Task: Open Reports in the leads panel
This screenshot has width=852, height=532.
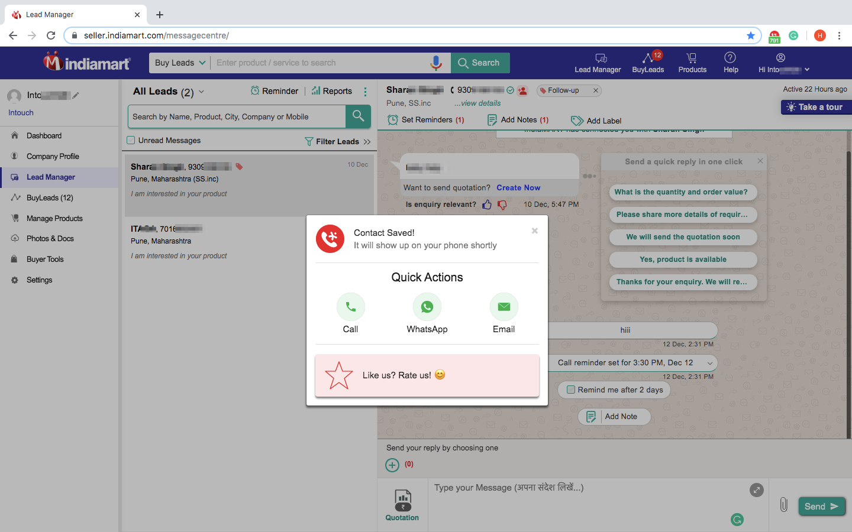Action: pos(332,91)
